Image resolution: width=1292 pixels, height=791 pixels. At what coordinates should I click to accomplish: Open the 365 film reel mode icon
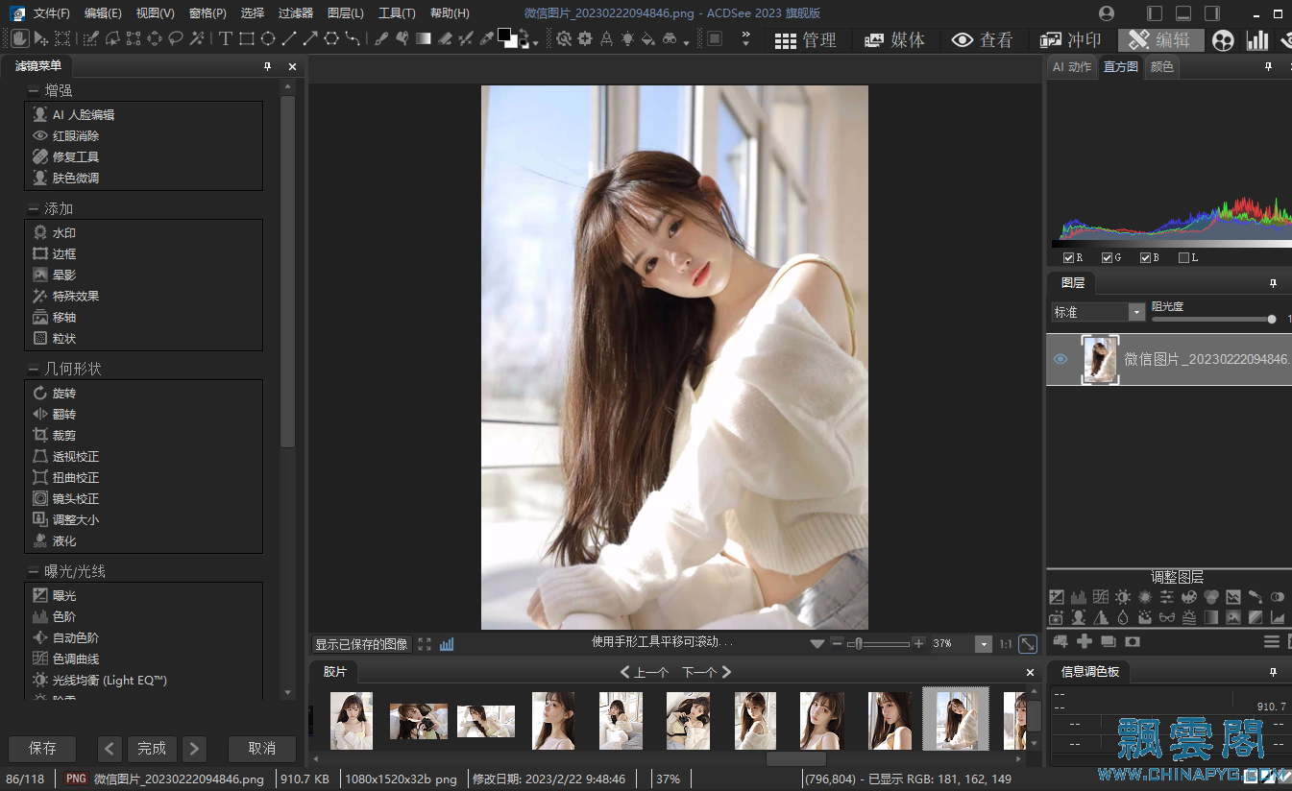tap(1223, 39)
